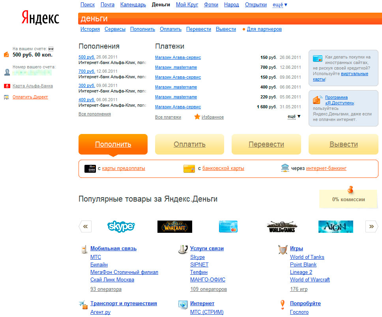The width and height of the screenshot is (382, 317).
Task: Select the virtual MasterCard thumbnail
Action: point(228,226)
